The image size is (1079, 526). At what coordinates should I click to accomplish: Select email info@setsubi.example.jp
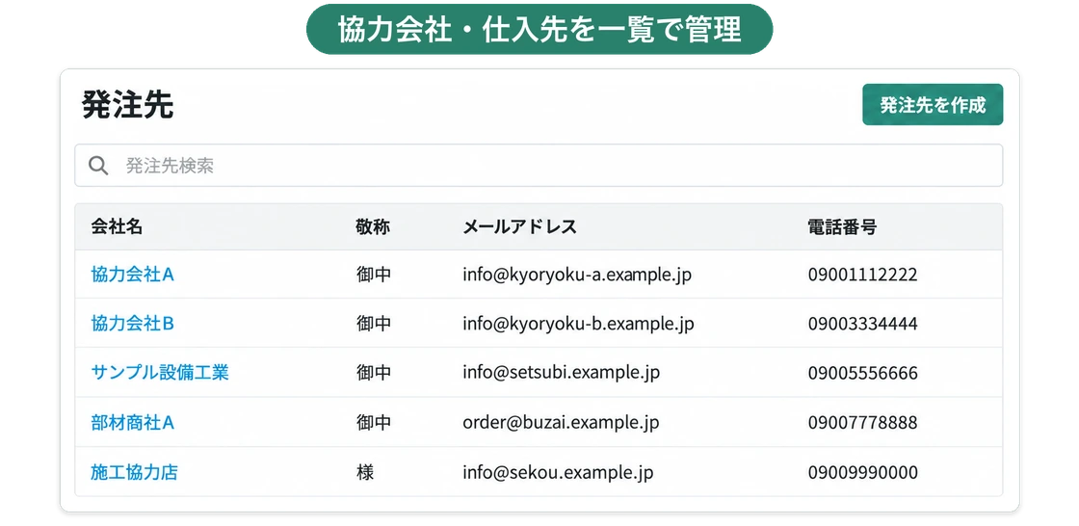[x=561, y=373]
